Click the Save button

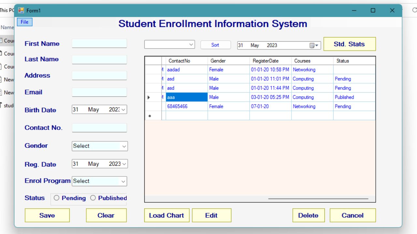pos(47,215)
